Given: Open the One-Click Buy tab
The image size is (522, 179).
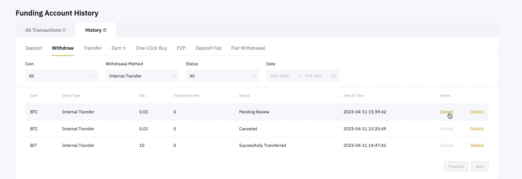Looking at the screenshot, I should tap(151, 48).
